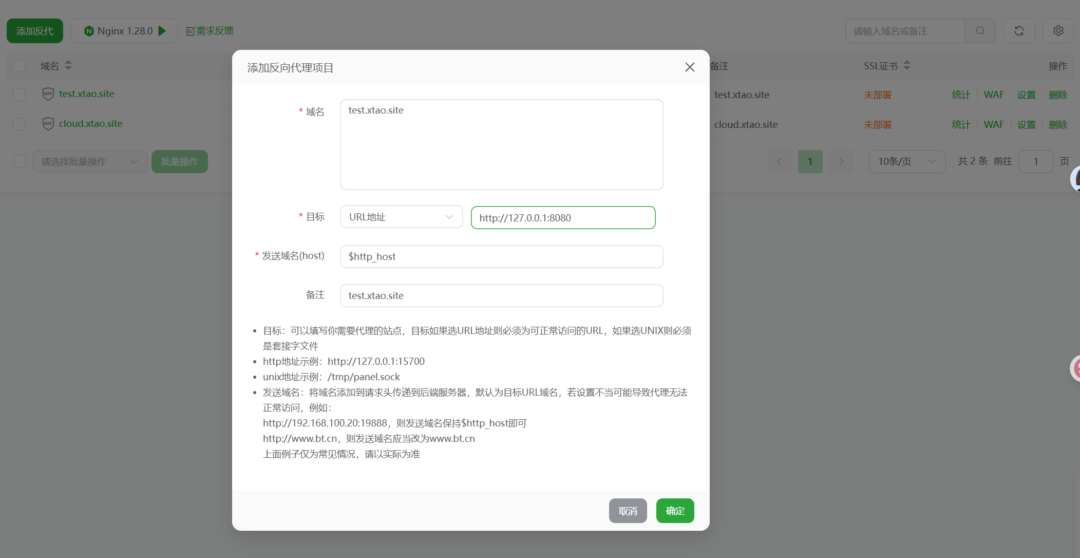Close the 添加反向代理项目 dialog
Screen dimensions: 1080x558
690,67
